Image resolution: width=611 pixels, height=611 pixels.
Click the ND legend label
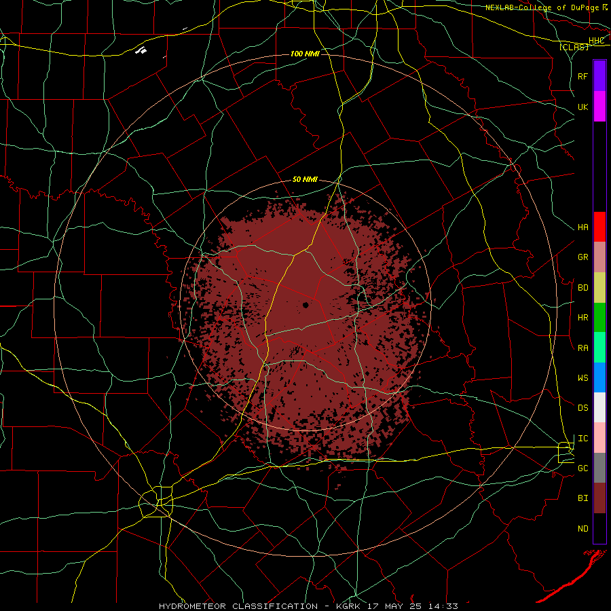tap(583, 528)
